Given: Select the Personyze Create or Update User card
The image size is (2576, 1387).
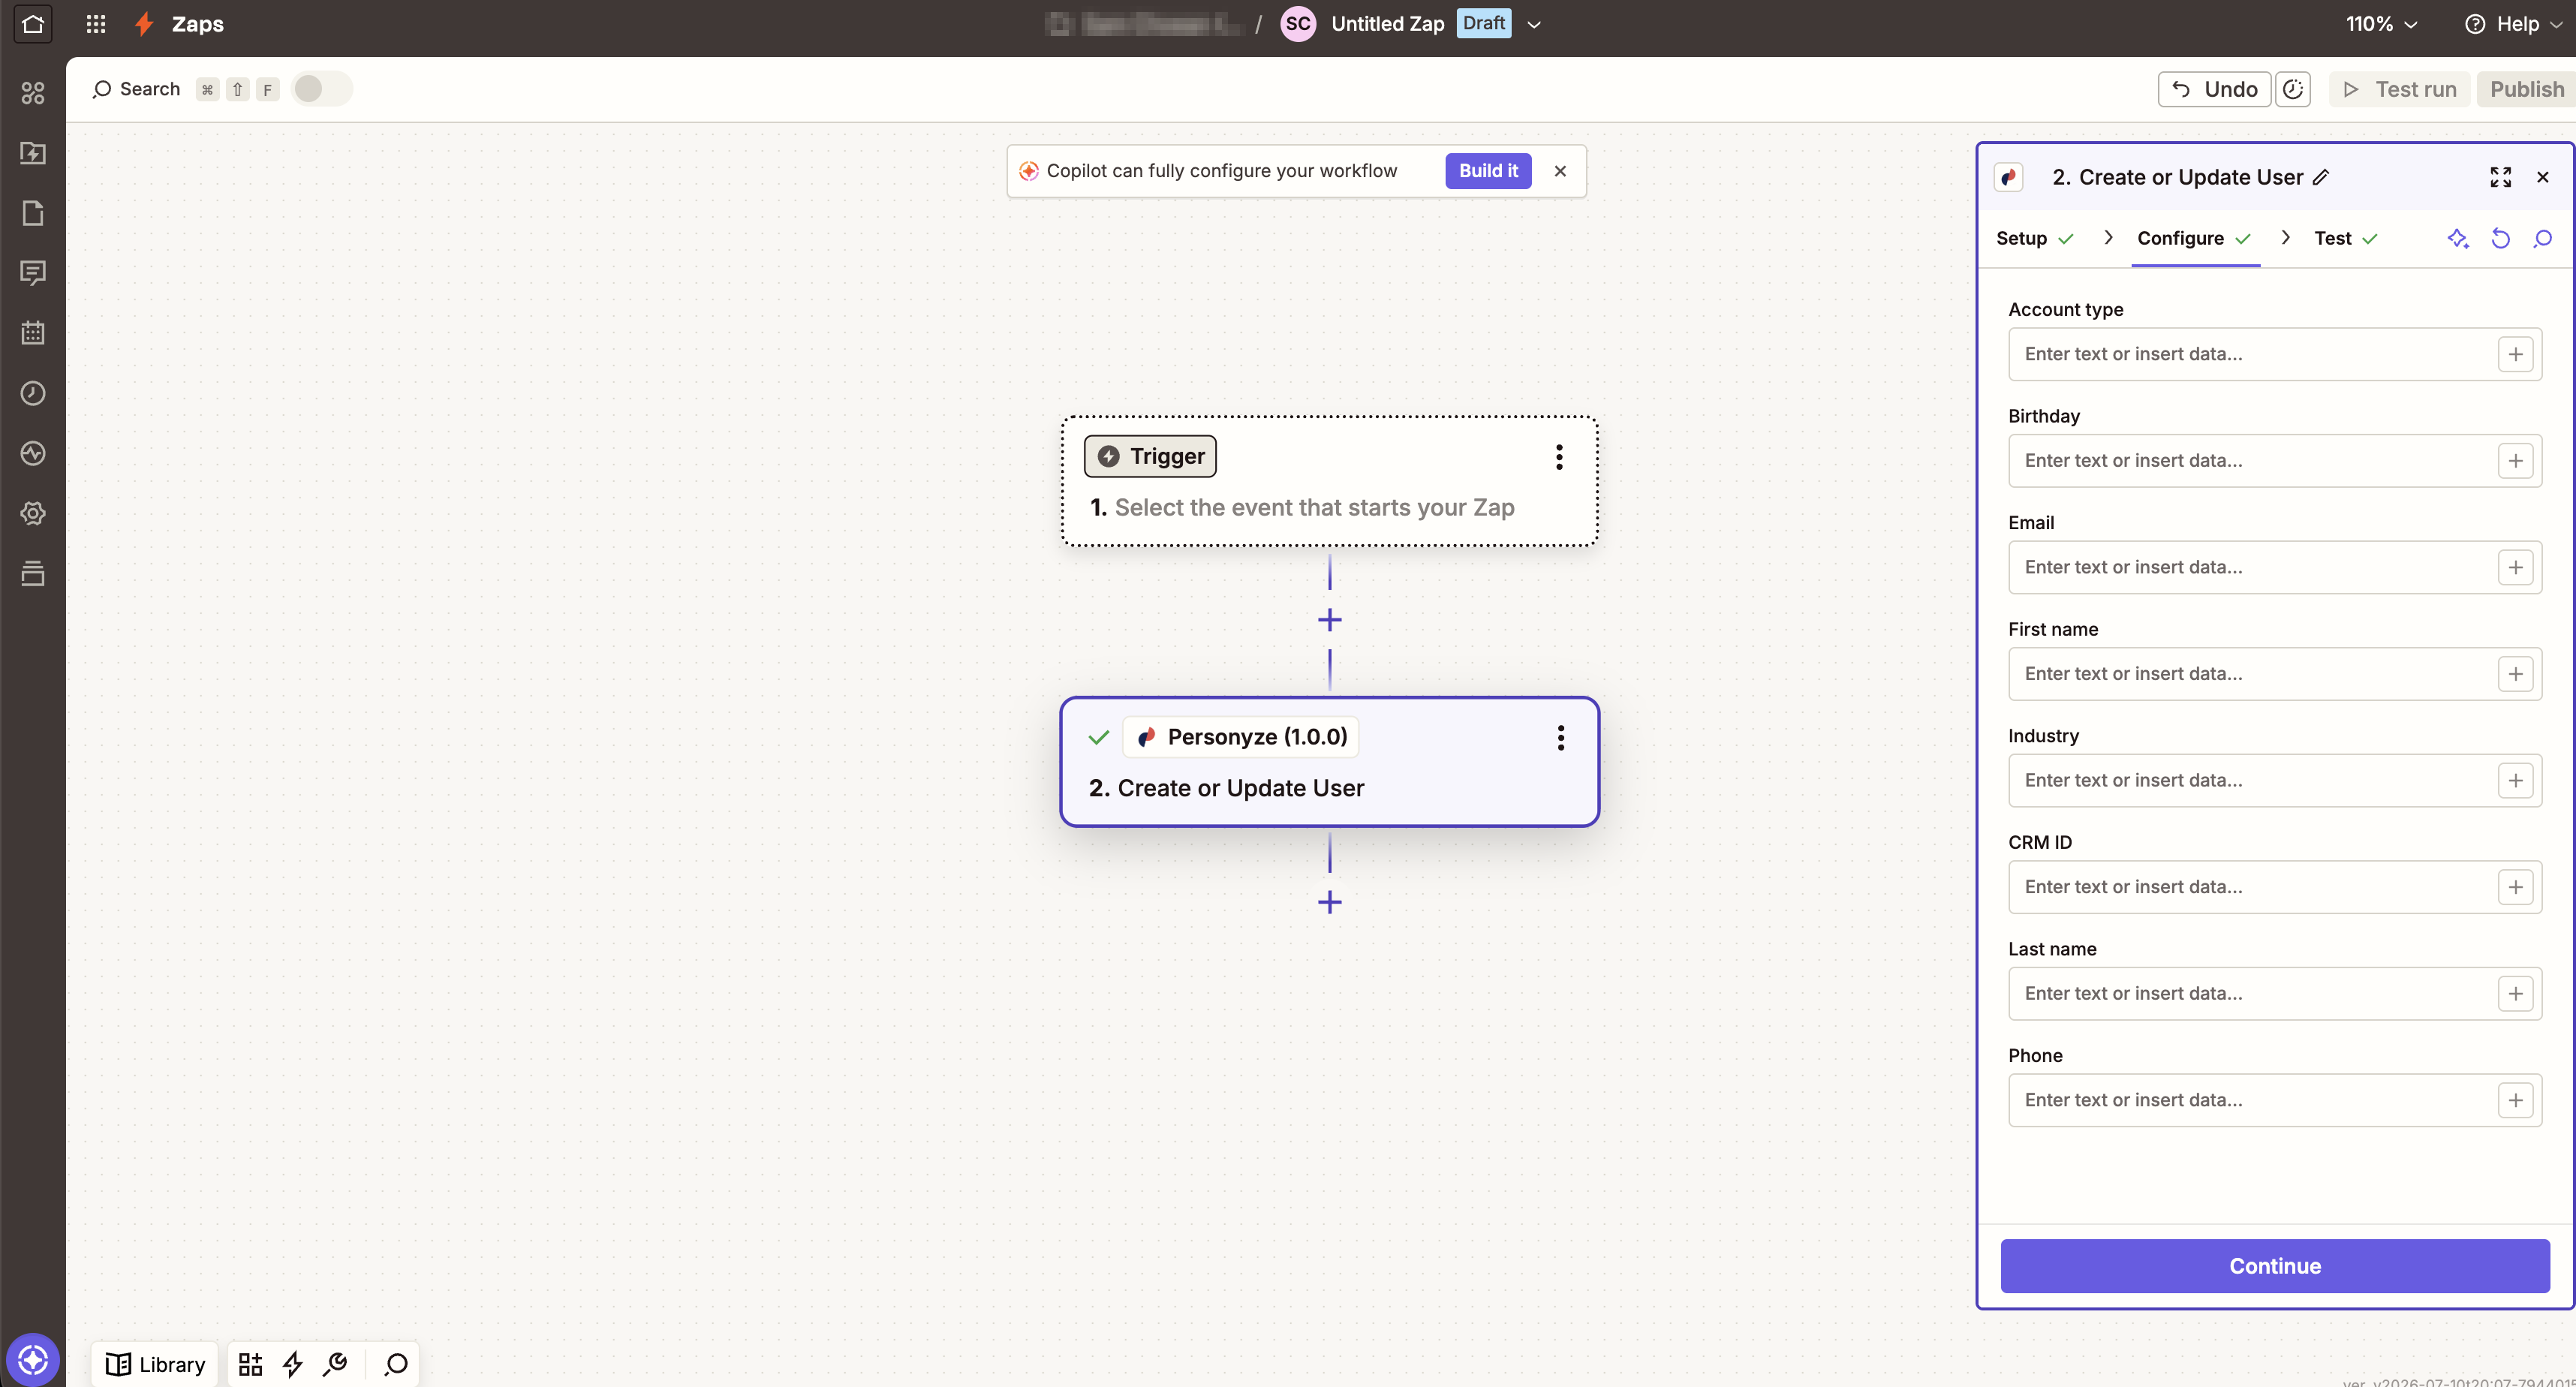Looking at the screenshot, I should [1330, 762].
